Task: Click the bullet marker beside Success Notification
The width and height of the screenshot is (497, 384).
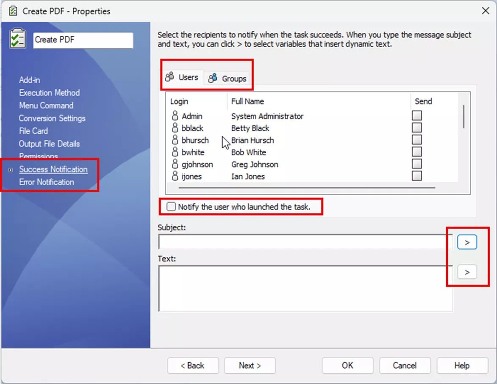Action: point(11,170)
